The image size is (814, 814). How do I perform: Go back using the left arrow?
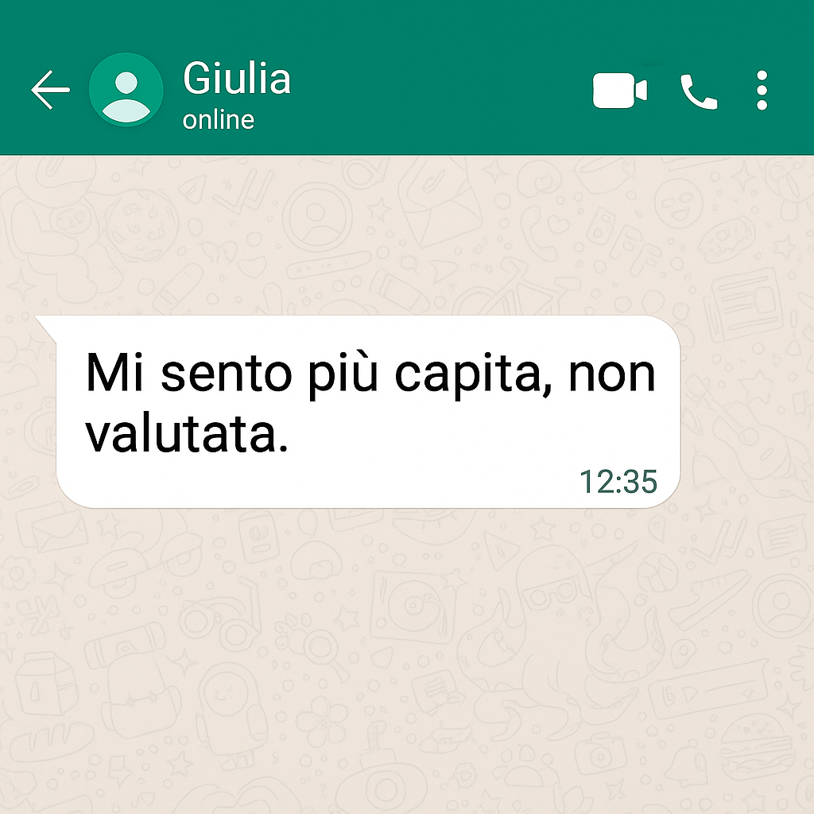[x=50, y=90]
